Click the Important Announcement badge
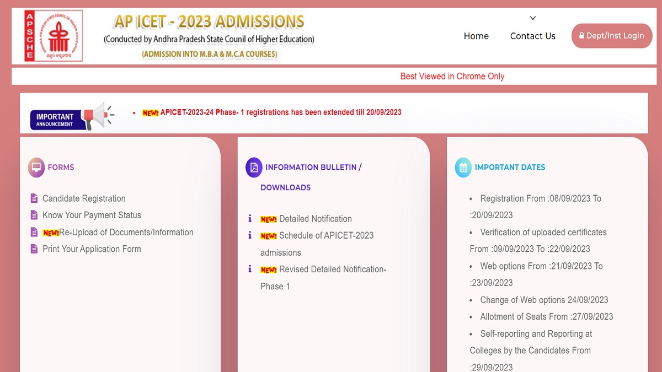Viewport: 662px width, 372px height. point(58,120)
